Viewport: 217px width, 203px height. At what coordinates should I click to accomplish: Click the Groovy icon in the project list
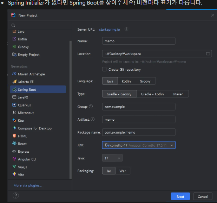(14, 46)
